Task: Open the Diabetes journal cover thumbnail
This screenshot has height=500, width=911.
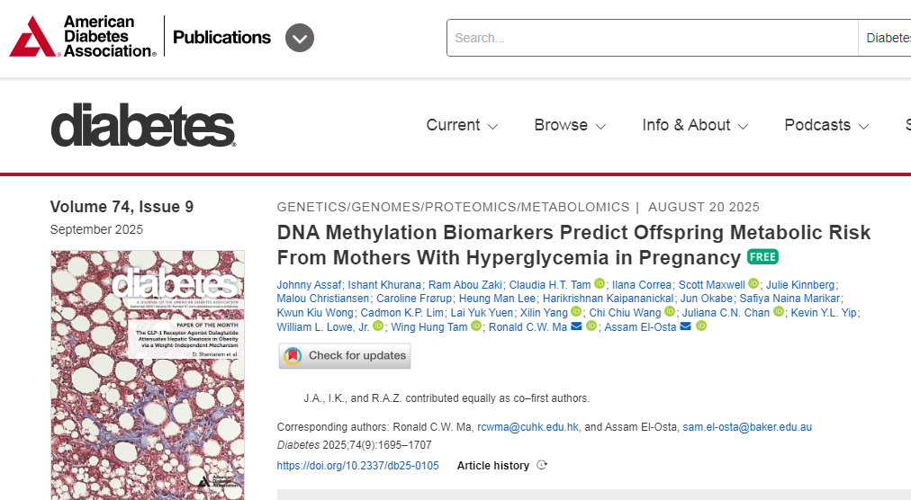Action: point(148,375)
